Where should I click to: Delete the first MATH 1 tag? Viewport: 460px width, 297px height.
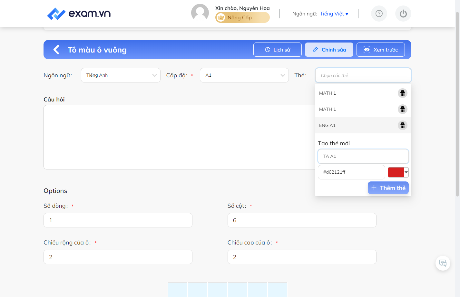tap(402, 93)
